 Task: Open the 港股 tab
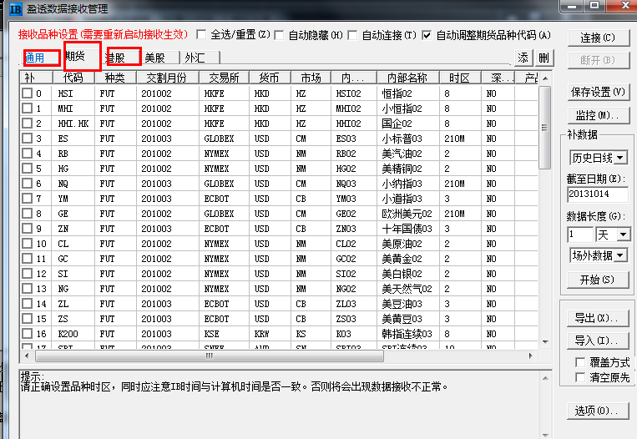[x=124, y=57]
